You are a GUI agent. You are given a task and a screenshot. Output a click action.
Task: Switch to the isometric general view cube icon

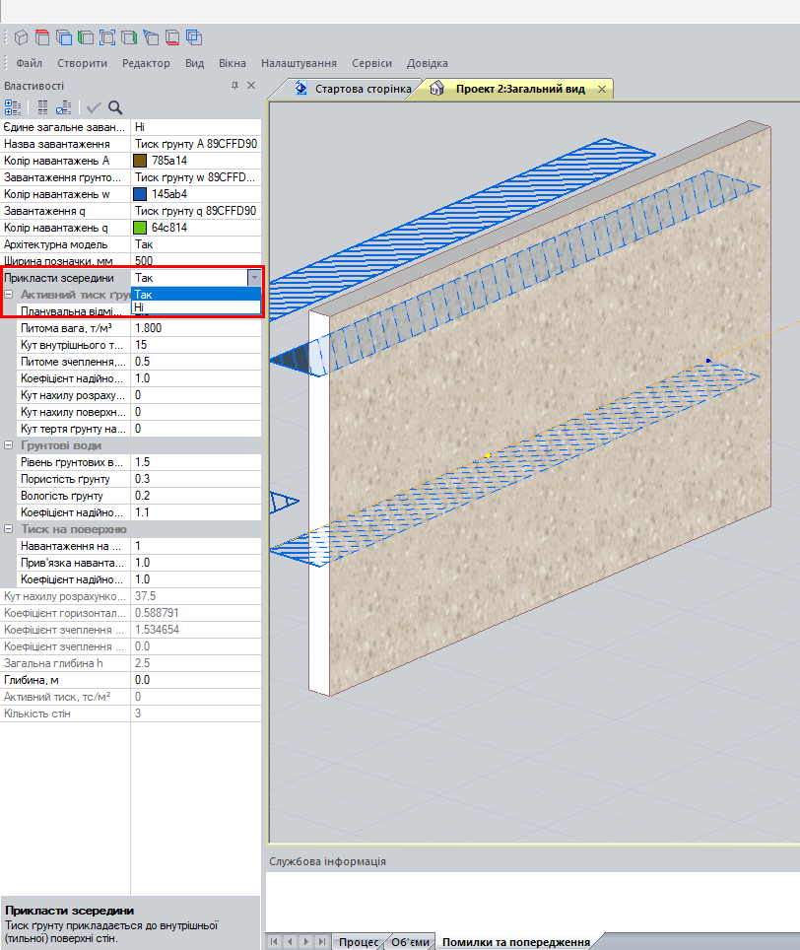click(x=21, y=37)
